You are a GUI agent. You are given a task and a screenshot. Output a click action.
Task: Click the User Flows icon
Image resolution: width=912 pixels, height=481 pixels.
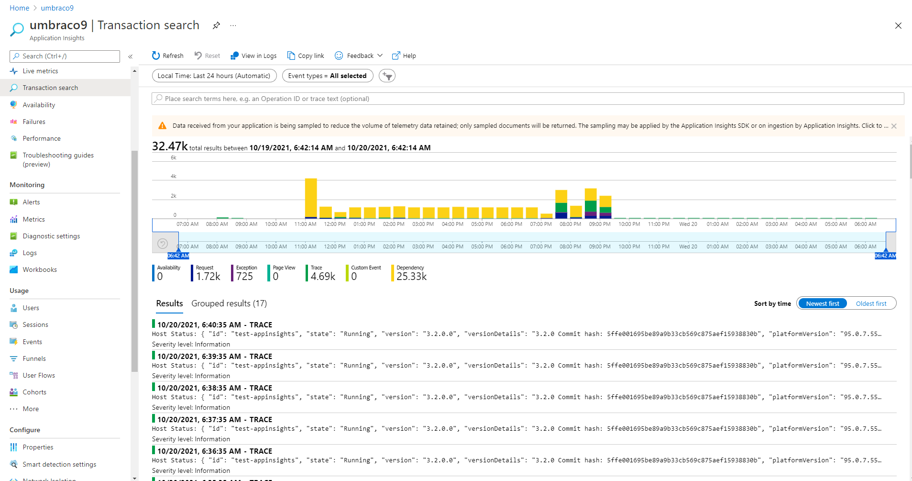[x=14, y=375]
